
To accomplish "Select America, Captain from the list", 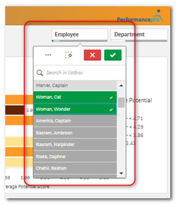I will [x=75, y=121].
